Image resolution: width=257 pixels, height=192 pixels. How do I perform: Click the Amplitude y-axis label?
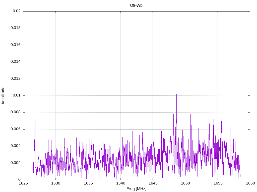pyautogui.click(x=3, y=95)
